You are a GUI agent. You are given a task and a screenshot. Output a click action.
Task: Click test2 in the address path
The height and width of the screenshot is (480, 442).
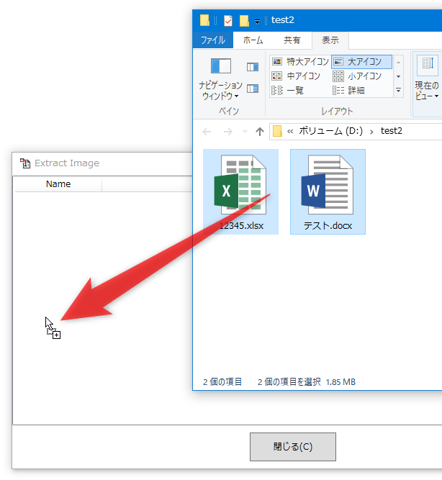[391, 131]
